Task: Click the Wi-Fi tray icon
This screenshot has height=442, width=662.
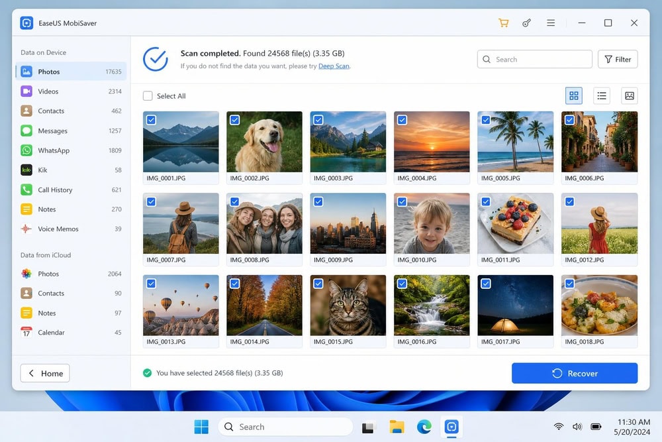Action: [x=558, y=427]
